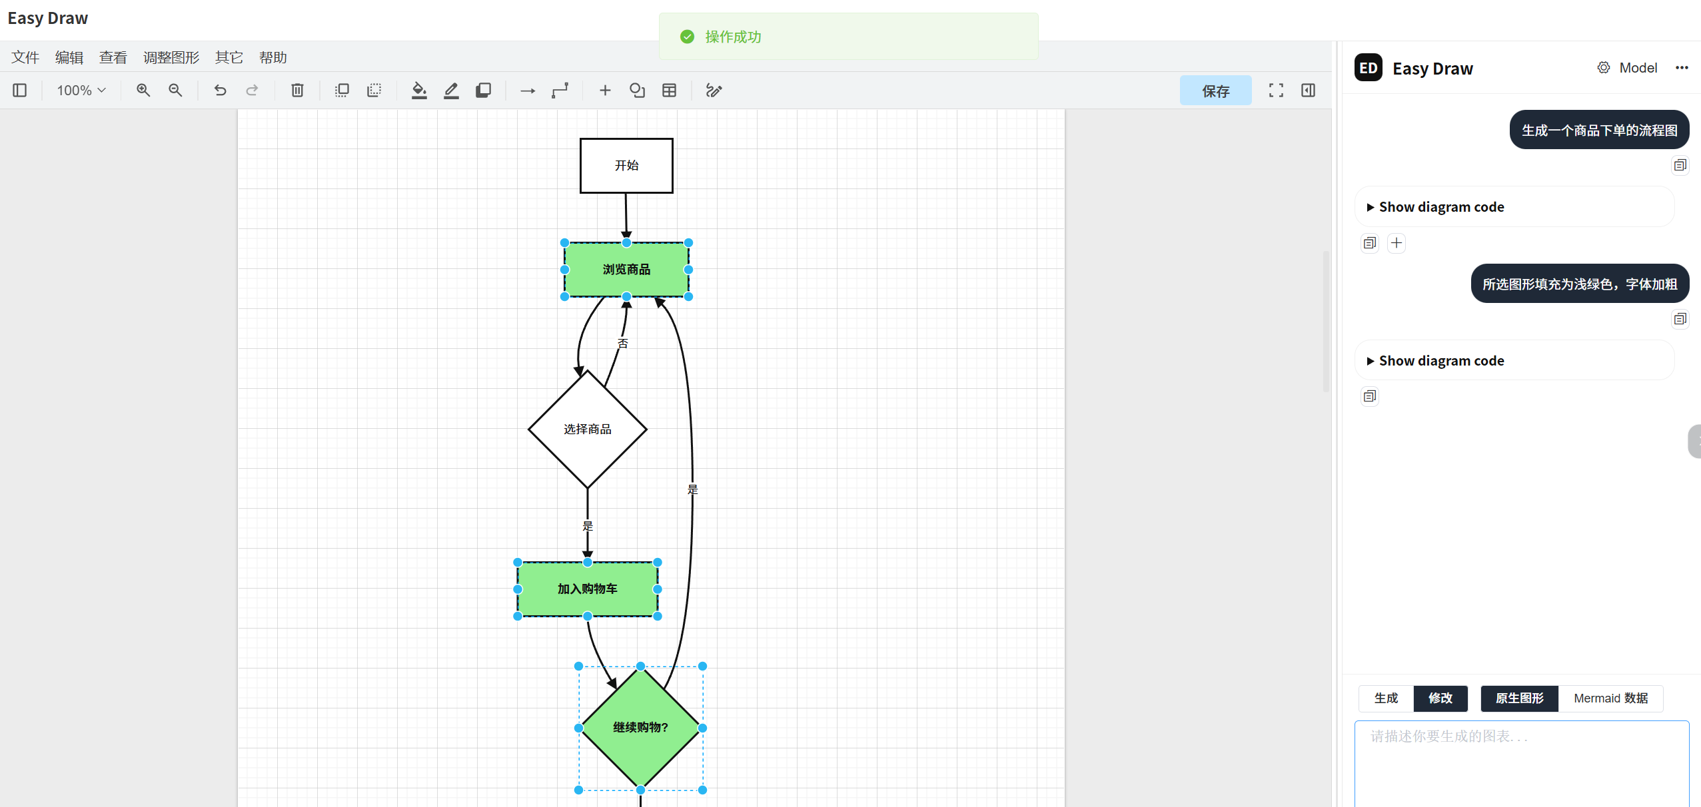The width and height of the screenshot is (1701, 807).
Task: Enter fullscreen mode icon
Action: click(x=1275, y=91)
